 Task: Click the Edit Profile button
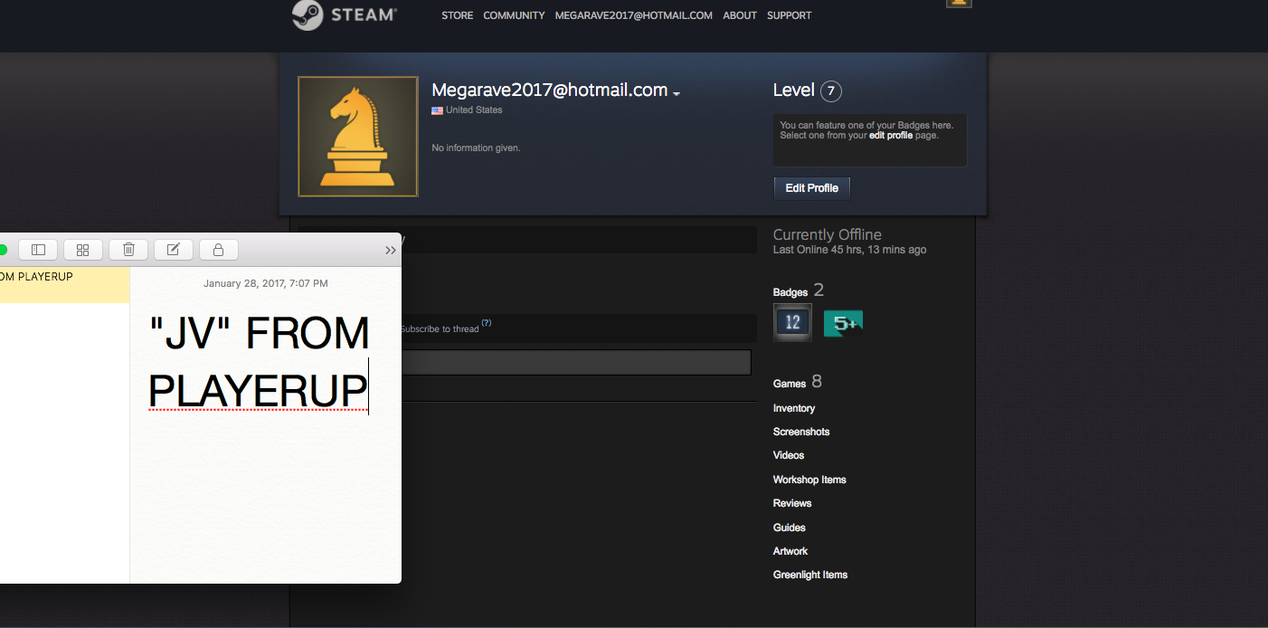click(x=811, y=188)
